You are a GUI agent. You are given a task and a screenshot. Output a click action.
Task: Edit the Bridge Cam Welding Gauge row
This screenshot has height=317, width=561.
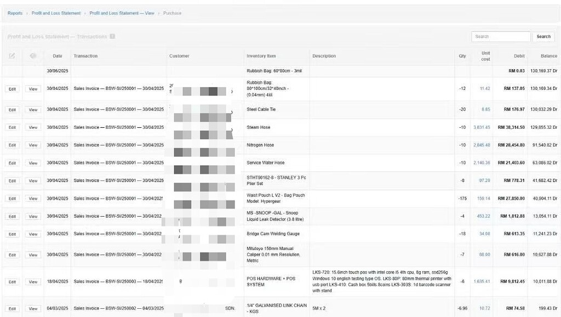pyautogui.click(x=12, y=234)
